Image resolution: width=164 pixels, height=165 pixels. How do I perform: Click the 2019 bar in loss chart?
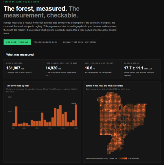(60, 116)
